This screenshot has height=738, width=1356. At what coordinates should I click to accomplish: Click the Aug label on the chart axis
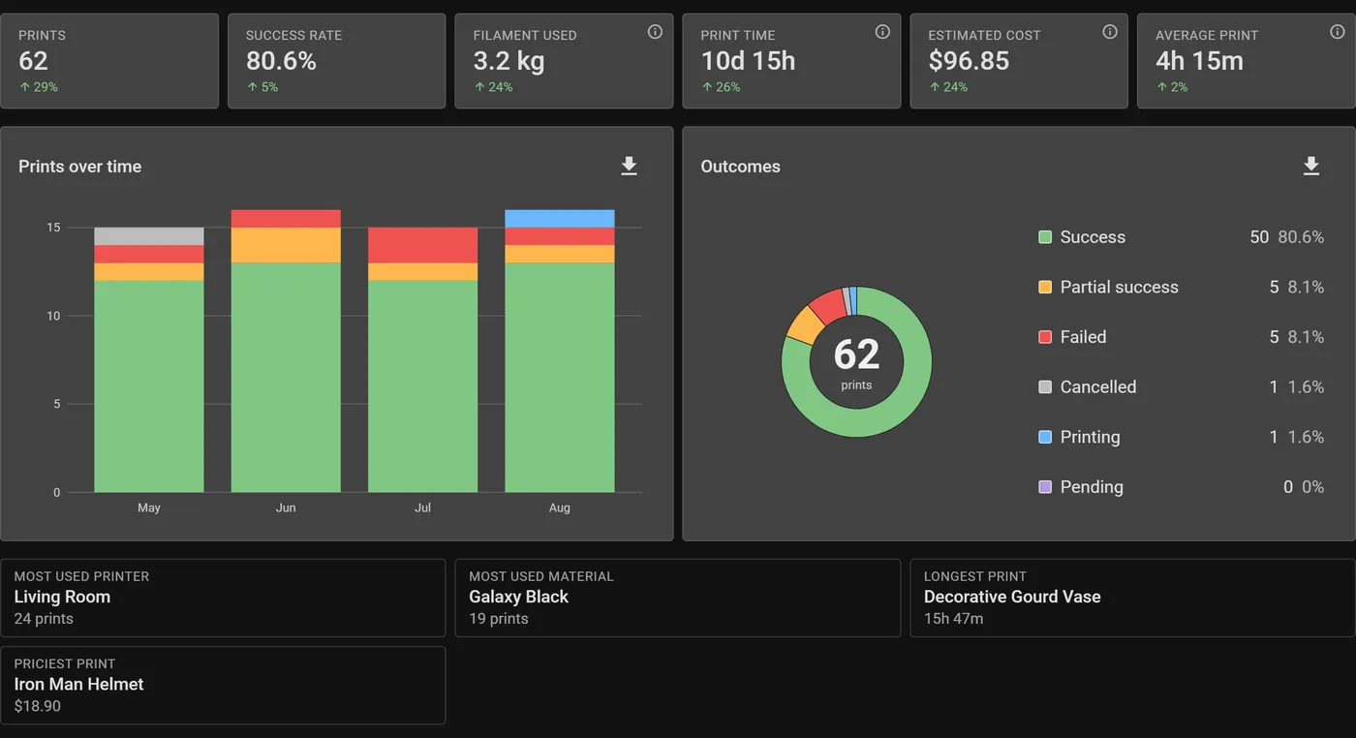(560, 507)
